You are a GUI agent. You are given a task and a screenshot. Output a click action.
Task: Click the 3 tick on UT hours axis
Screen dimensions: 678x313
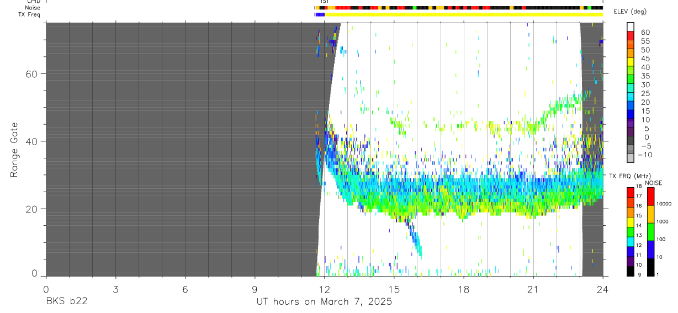pos(115,289)
